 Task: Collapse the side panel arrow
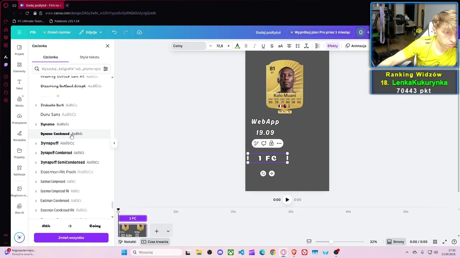point(114,143)
